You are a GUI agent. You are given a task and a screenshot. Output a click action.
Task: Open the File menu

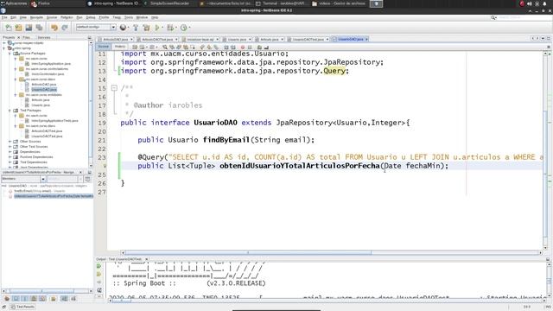tap(4, 17)
